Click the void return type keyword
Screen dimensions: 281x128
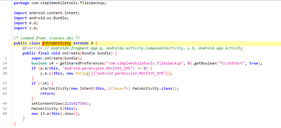(x=56, y=53)
